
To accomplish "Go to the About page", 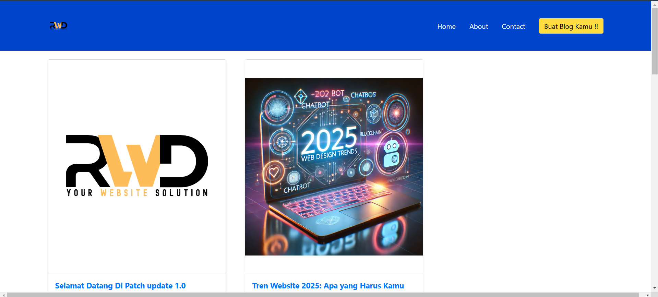I will coord(478,26).
